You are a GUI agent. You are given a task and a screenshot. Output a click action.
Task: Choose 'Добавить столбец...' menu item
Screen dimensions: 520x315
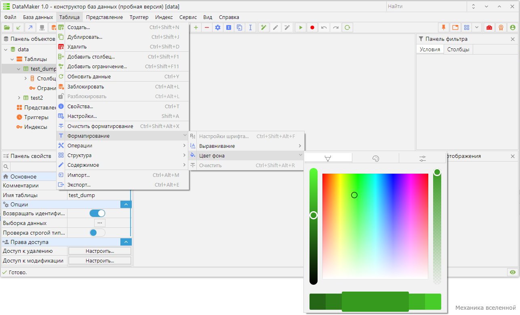point(122,57)
